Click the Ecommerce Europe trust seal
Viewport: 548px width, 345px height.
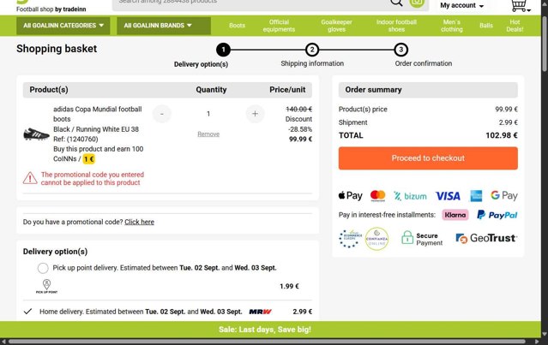click(350, 239)
